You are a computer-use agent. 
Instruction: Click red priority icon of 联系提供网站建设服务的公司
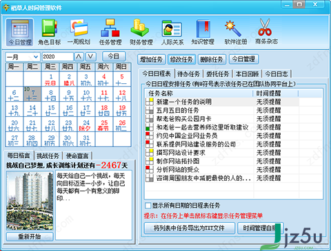150,144
